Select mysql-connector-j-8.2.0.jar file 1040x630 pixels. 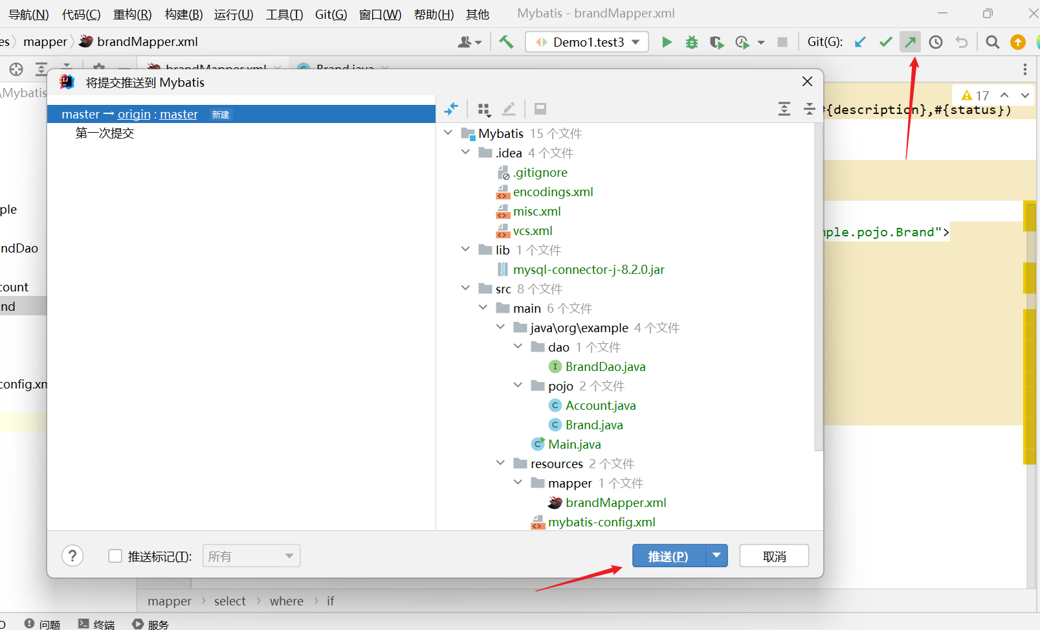coord(588,269)
